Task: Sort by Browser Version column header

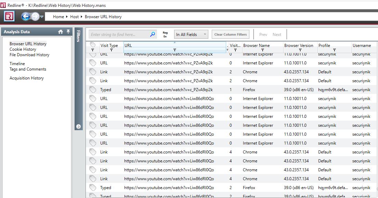Action: (298, 45)
